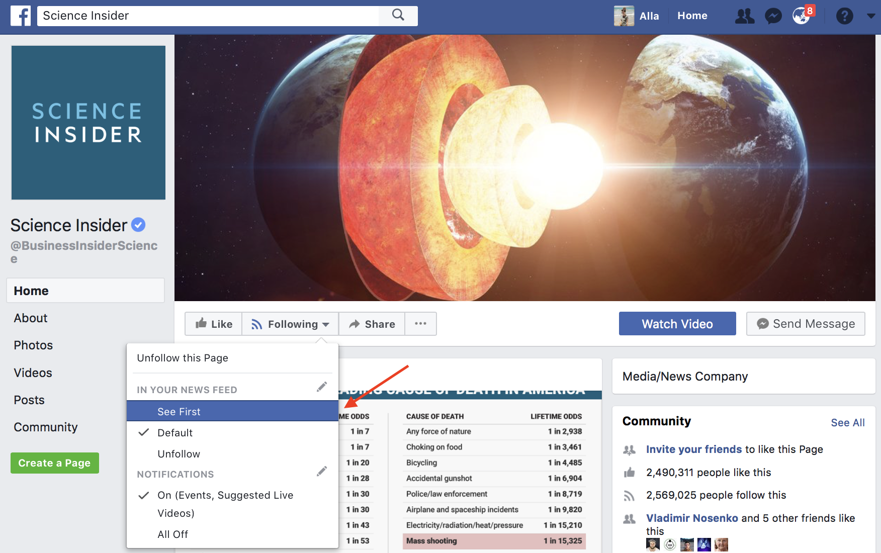Edit news feed preferences pencil icon
This screenshot has width=881, height=553.
tap(322, 387)
